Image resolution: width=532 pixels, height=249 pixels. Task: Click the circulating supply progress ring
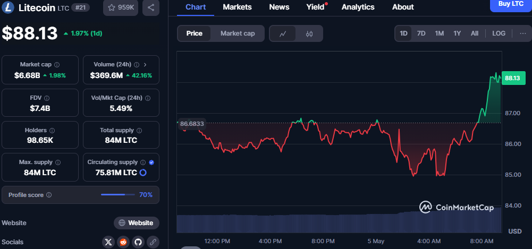143,173
